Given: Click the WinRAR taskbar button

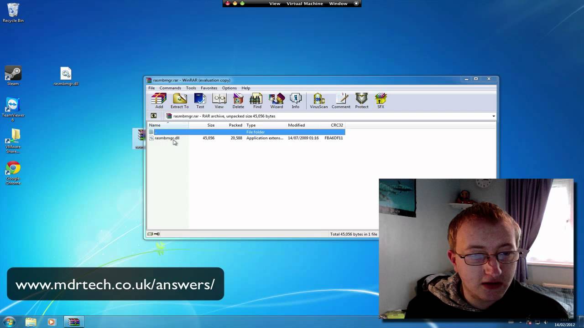Looking at the screenshot, I should [x=74, y=322].
